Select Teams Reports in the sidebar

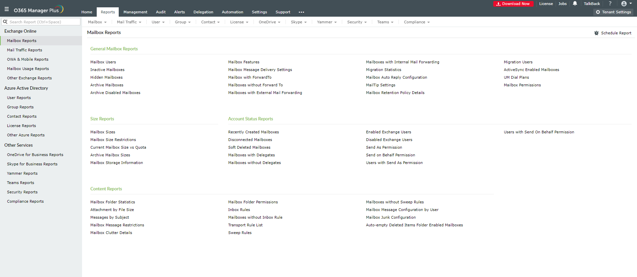point(20,183)
